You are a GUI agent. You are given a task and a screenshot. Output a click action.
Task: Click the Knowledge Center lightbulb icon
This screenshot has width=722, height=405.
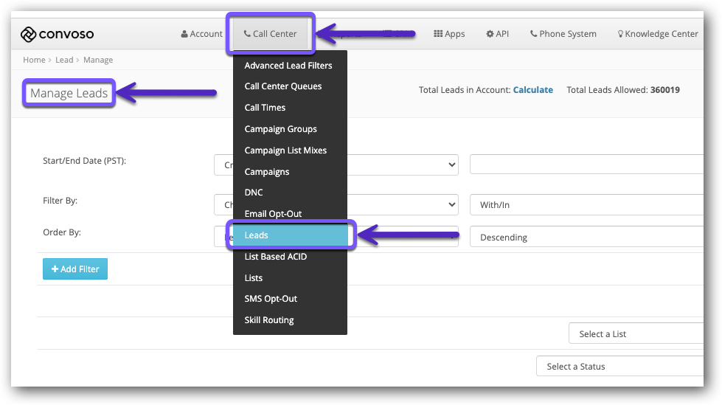click(x=620, y=34)
